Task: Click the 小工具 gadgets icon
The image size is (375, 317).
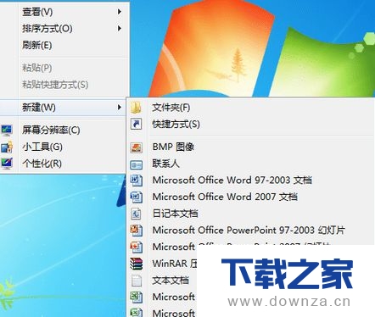Action: click(x=7, y=147)
